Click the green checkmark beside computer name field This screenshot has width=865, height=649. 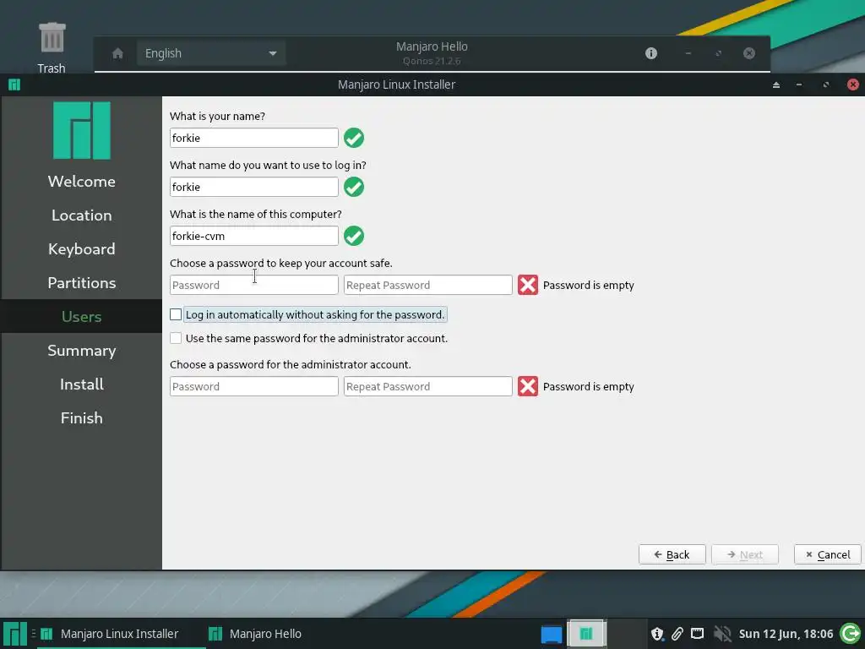point(354,236)
